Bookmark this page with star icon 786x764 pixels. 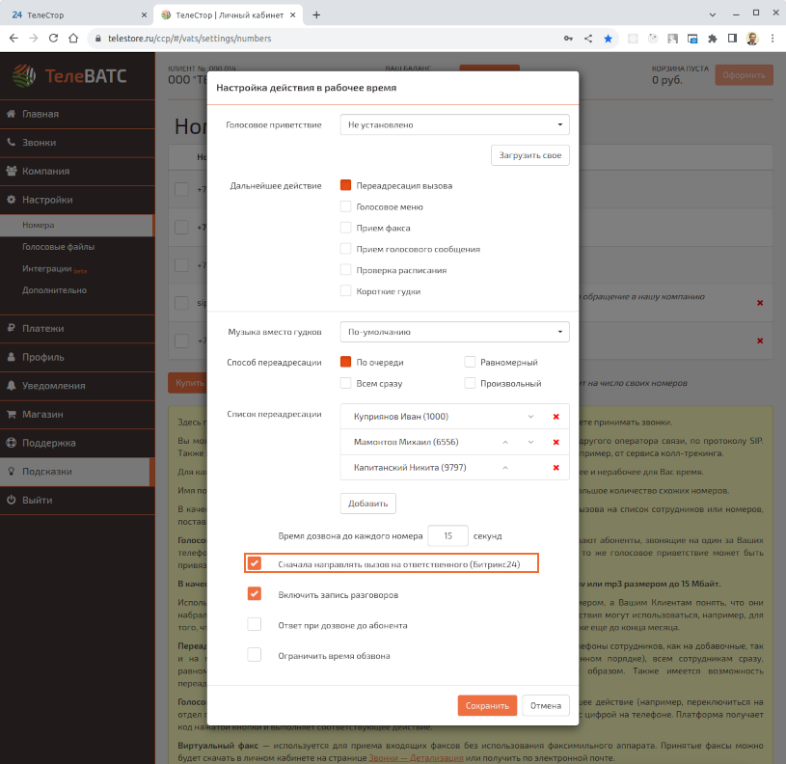(608, 39)
